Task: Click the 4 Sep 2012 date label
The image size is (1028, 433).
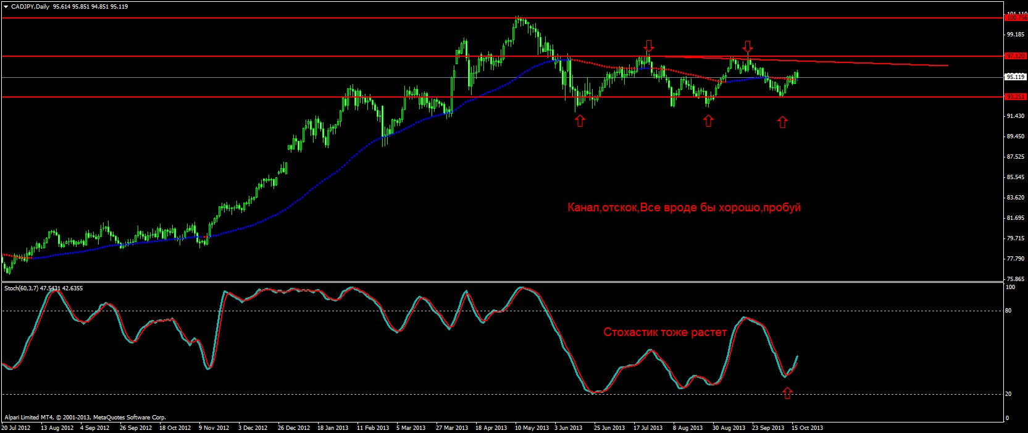Action: (95, 428)
